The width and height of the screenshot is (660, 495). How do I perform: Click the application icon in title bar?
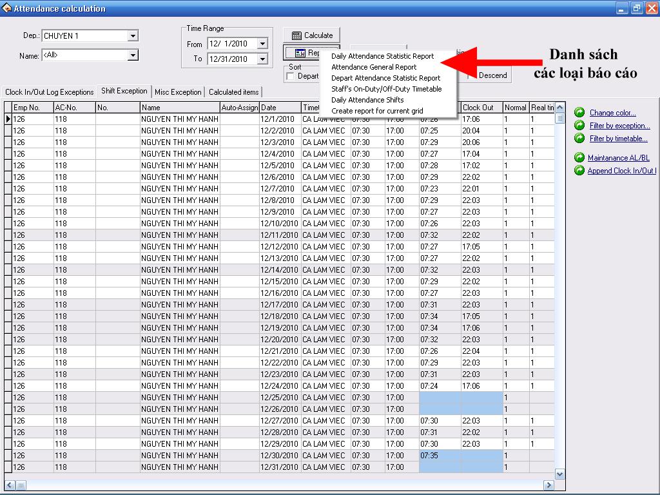tap(6, 8)
